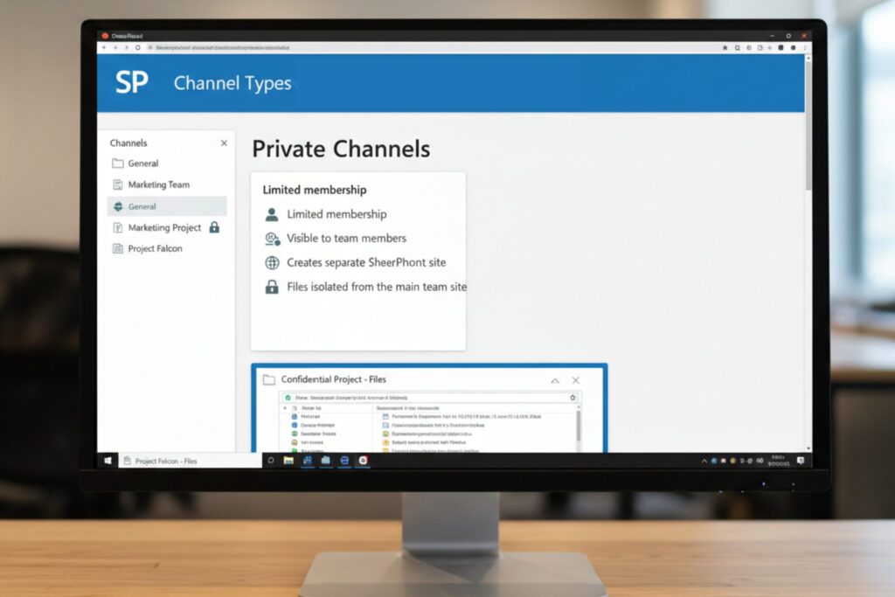Click the SP logo in header
The width and height of the screenshot is (895, 597).
(132, 83)
